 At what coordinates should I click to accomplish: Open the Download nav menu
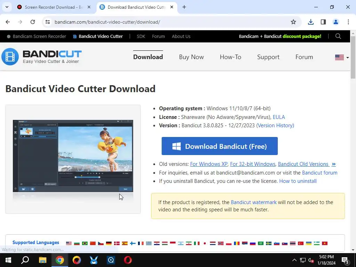click(148, 57)
